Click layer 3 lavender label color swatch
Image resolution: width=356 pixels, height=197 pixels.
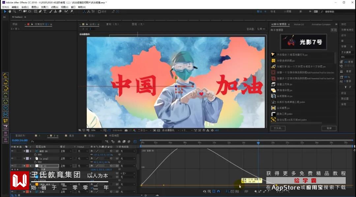[27, 151]
